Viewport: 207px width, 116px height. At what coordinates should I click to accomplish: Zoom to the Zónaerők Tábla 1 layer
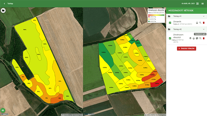click(200, 23)
